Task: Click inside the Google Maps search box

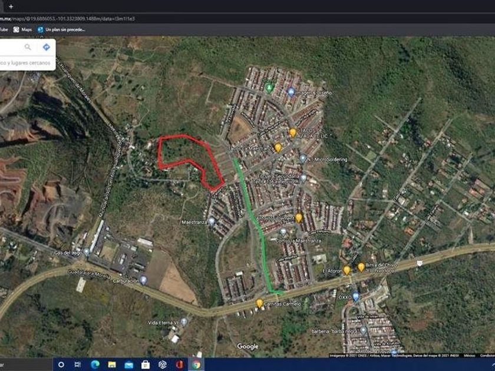Action: click(x=11, y=47)
